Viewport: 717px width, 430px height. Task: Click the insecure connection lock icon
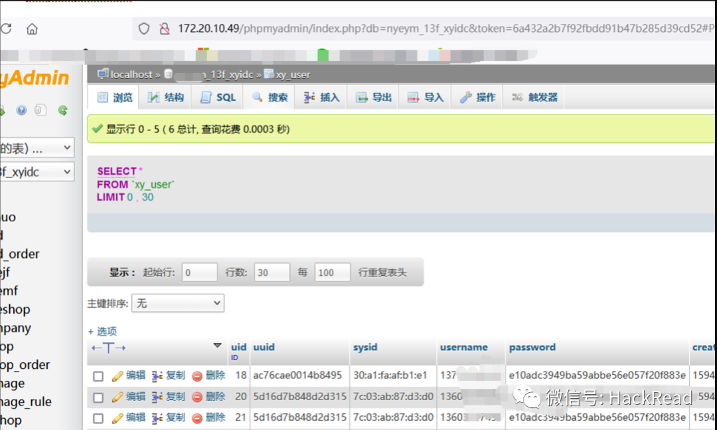pyautogui.click(x=165, y=29)
